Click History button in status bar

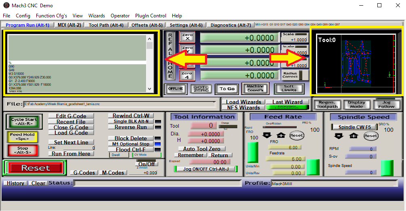point(15,183)
